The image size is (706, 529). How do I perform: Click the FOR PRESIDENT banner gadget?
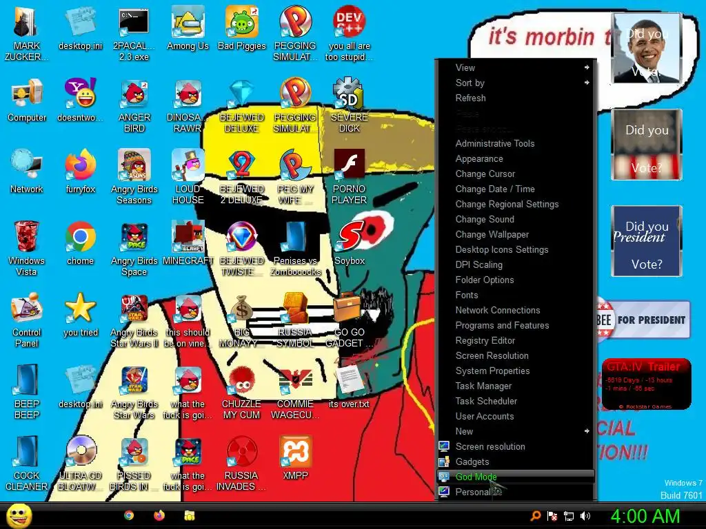(x=643, y=320)
